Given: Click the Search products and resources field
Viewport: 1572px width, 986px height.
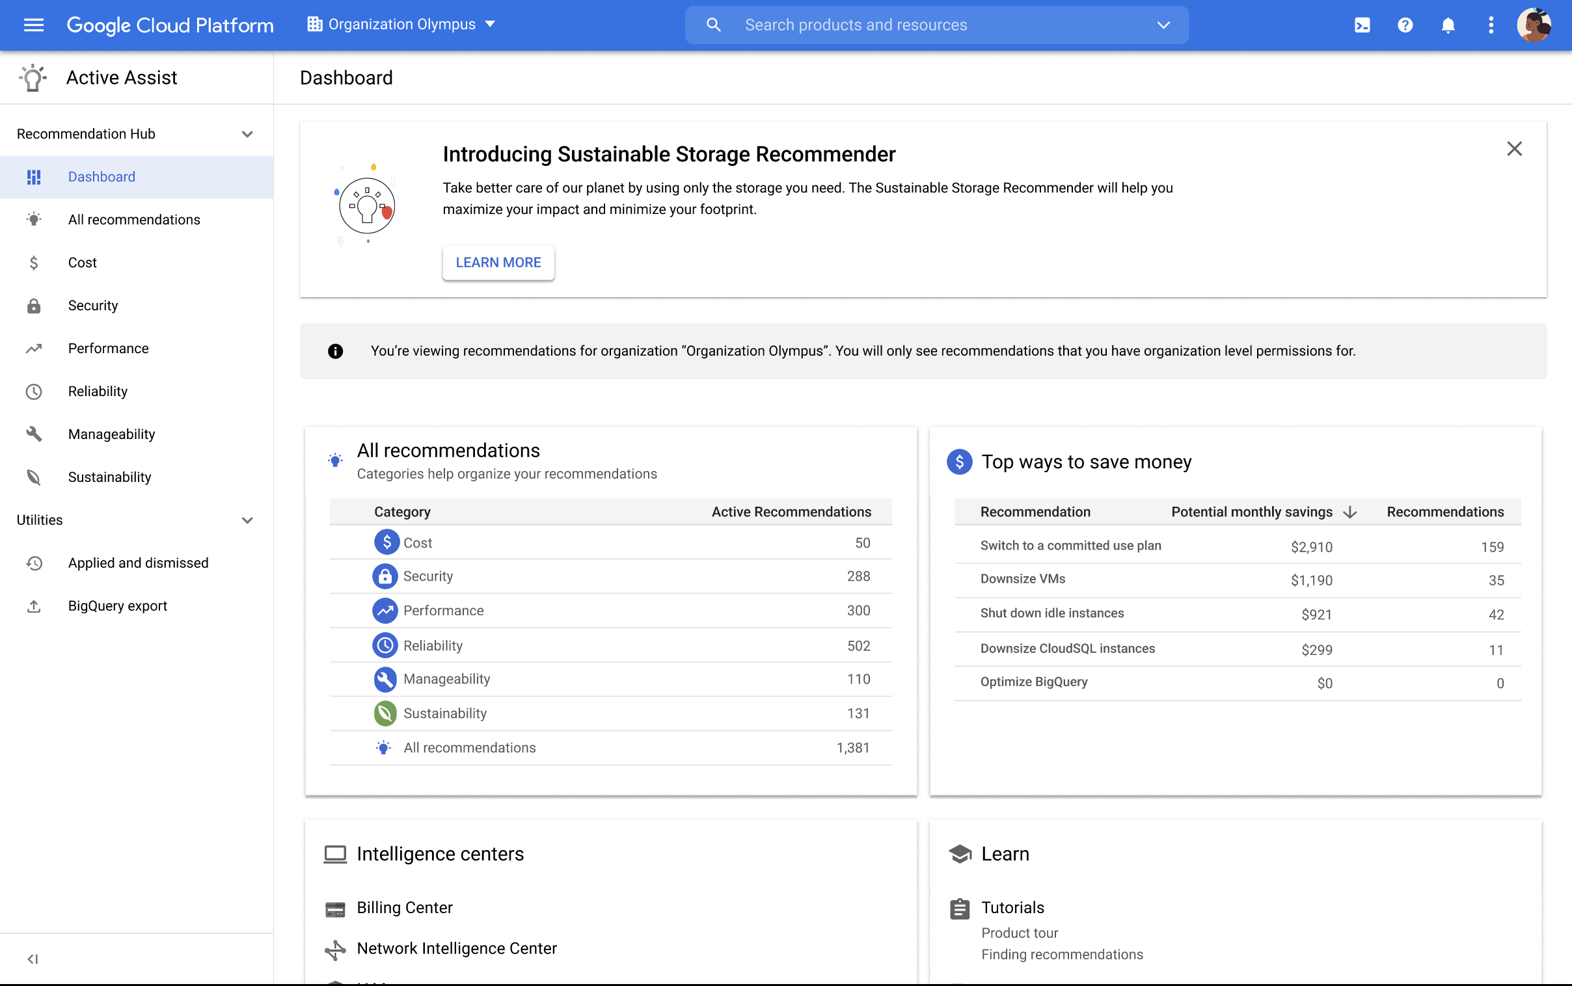Looking at the screenshot, I should coord(936,24).
